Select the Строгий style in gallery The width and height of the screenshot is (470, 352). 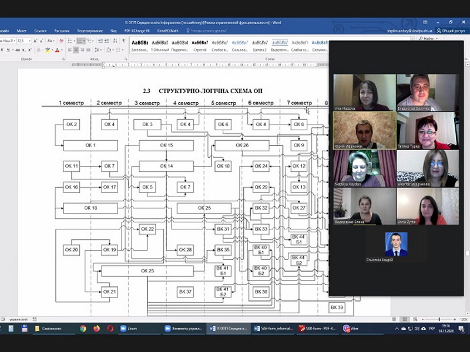pos(200,46)
